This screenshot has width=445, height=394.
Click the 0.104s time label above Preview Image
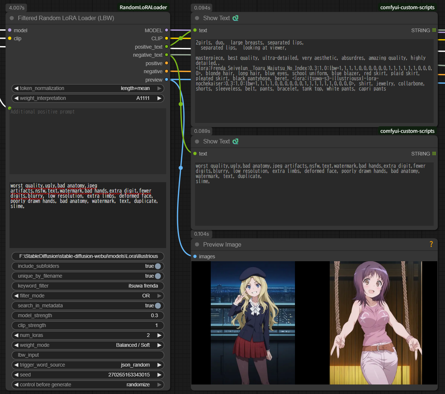[x=202, y=234]
